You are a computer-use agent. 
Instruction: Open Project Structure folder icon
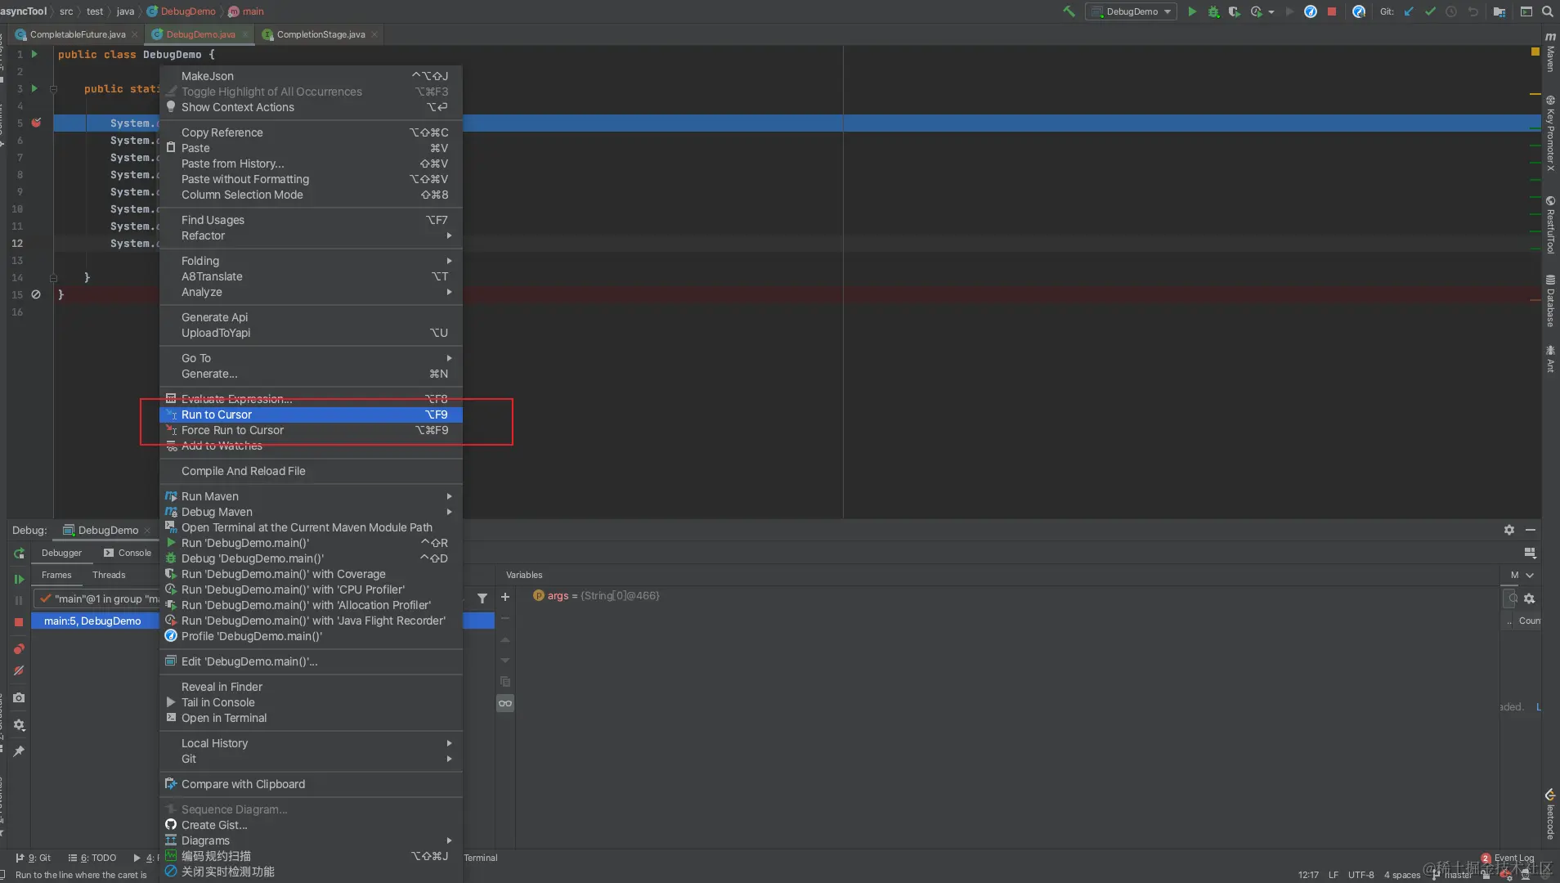click(1499, 11)
